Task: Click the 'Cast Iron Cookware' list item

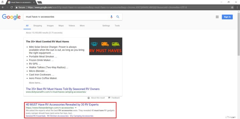Action: 42,75
